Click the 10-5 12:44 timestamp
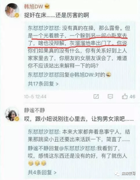The image size is (140, 180). pyautogui.click(x=35, y=97)
